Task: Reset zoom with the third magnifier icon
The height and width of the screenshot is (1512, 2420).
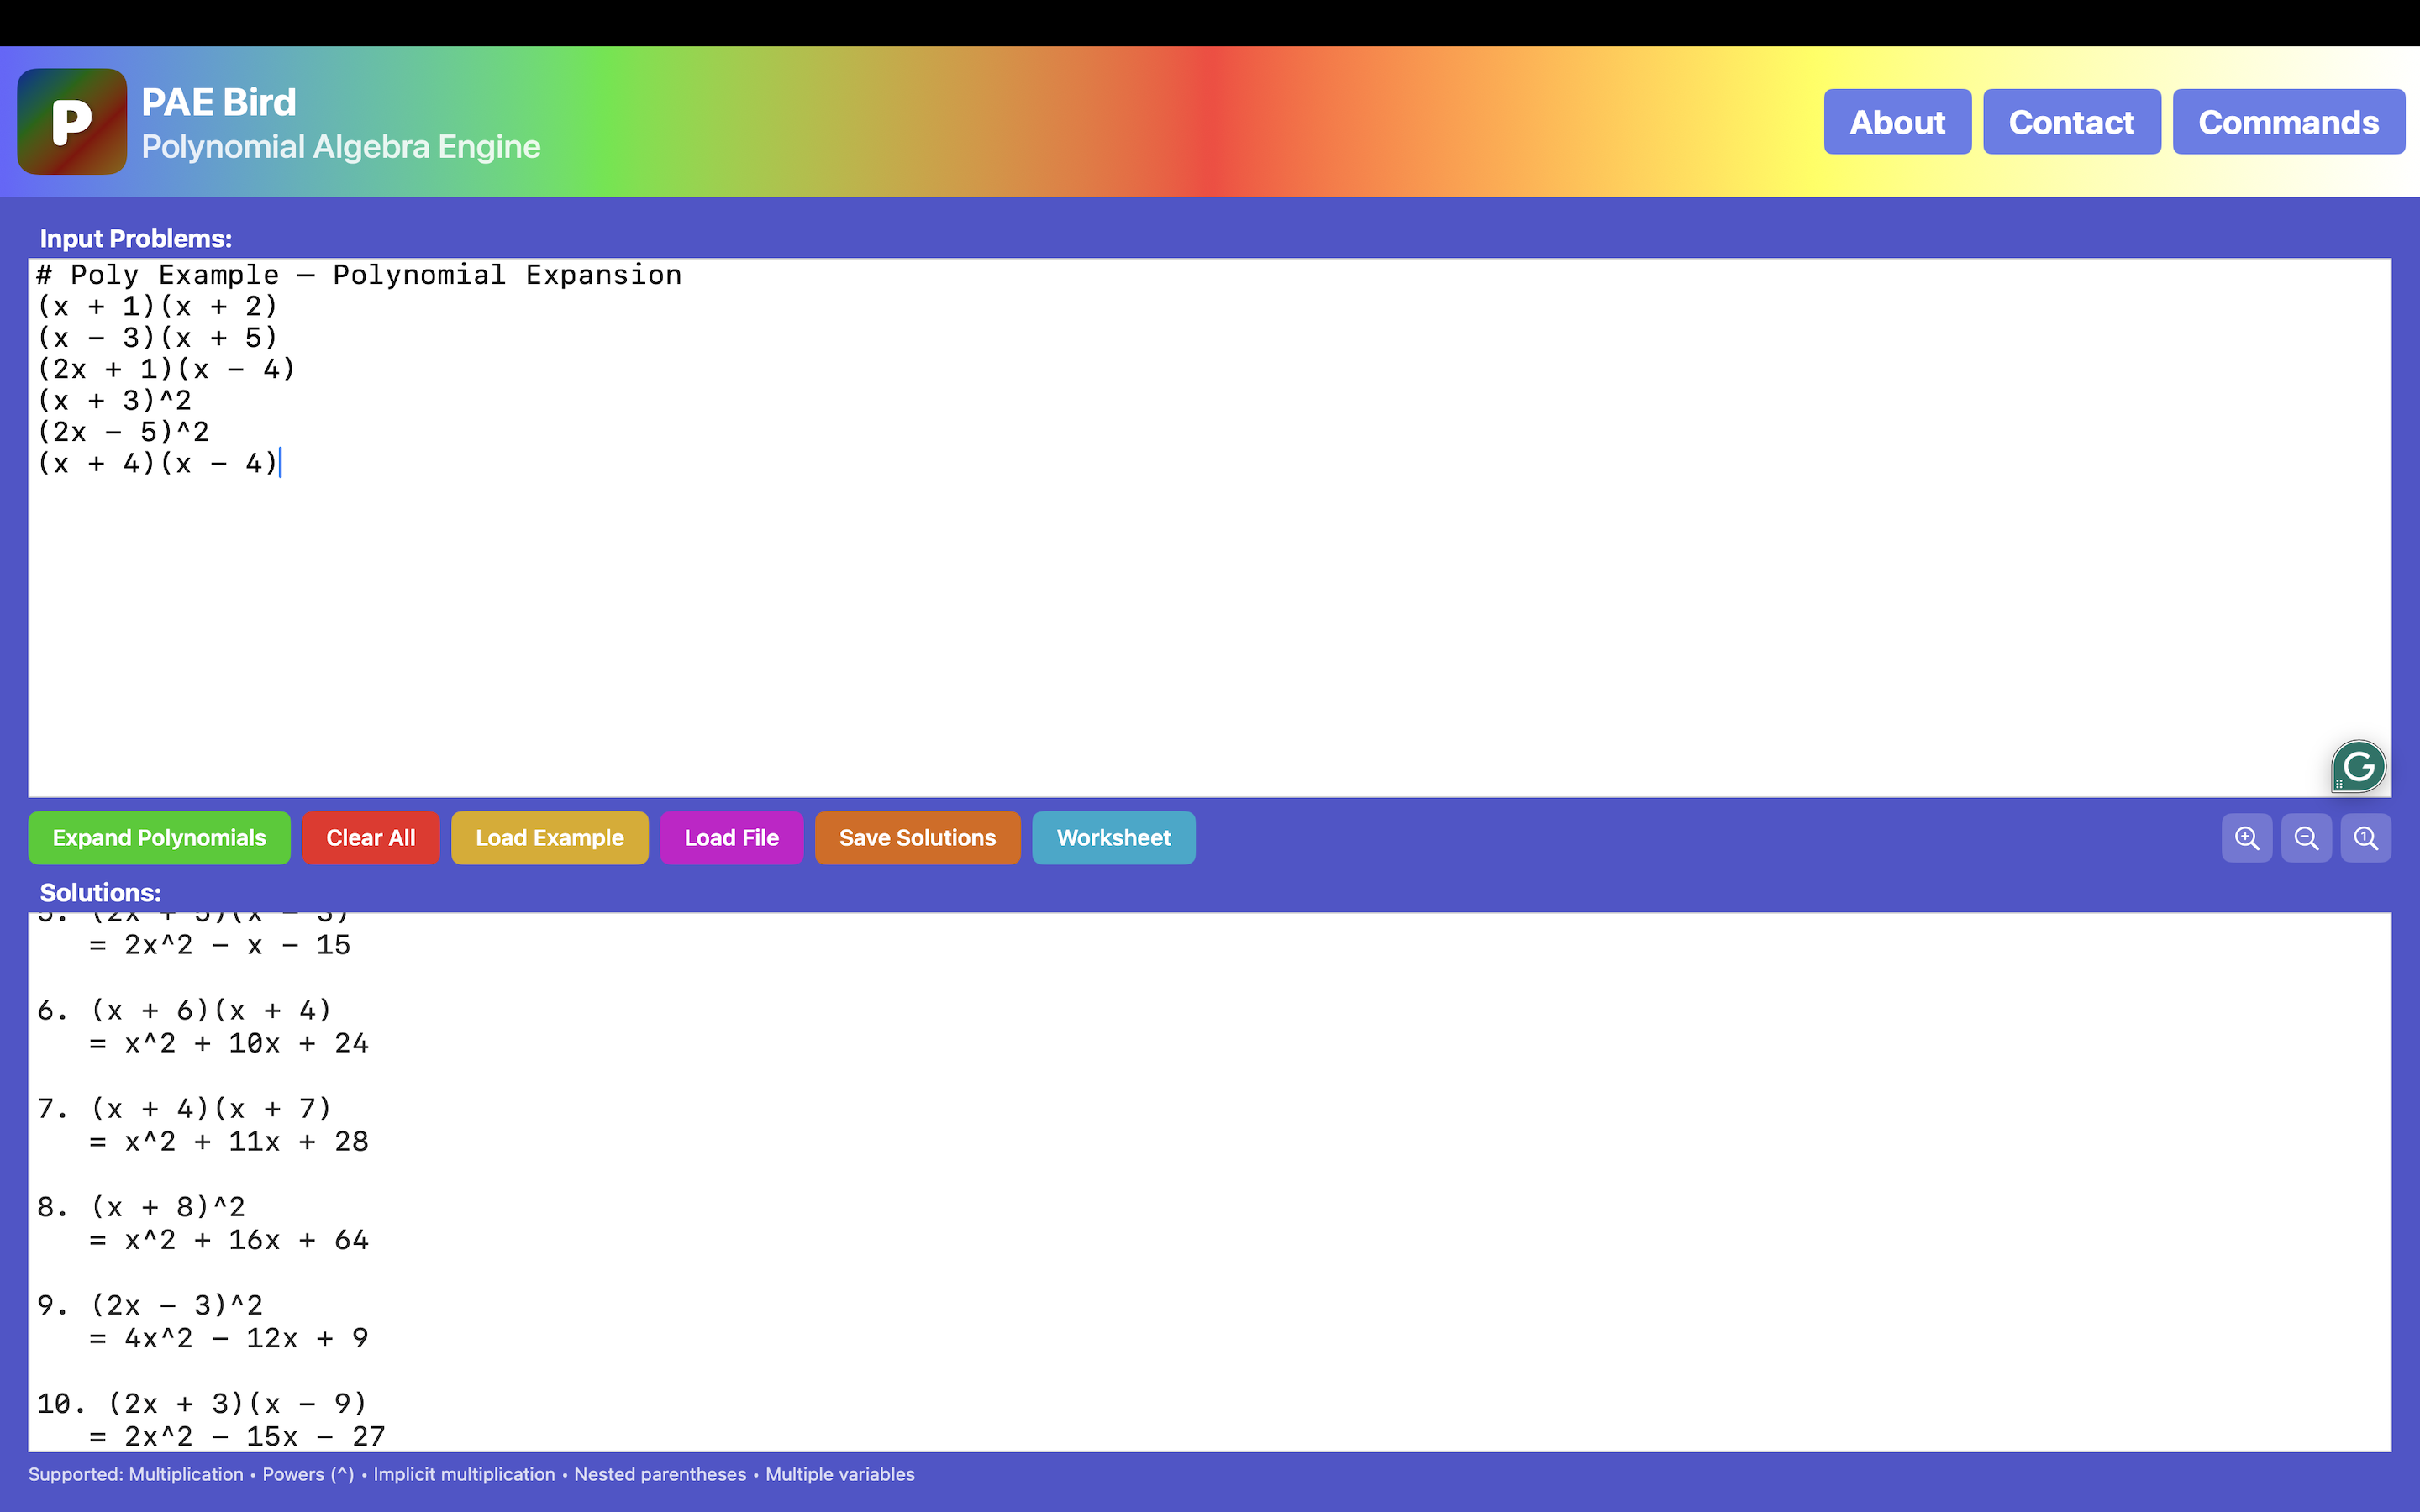Action: pos(2365,838)
